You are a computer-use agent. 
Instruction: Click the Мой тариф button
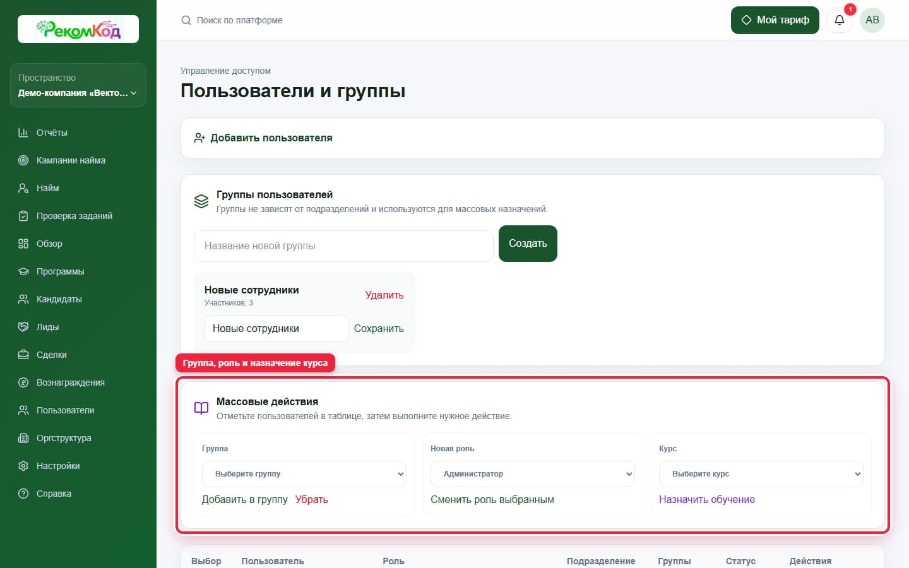coord(775,20)
